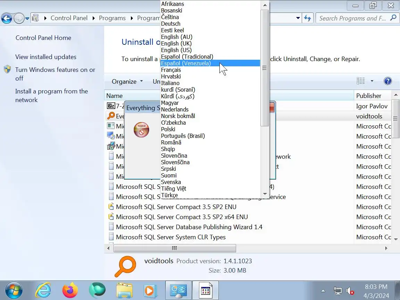Open Control Panel Home link

(43, 38)
